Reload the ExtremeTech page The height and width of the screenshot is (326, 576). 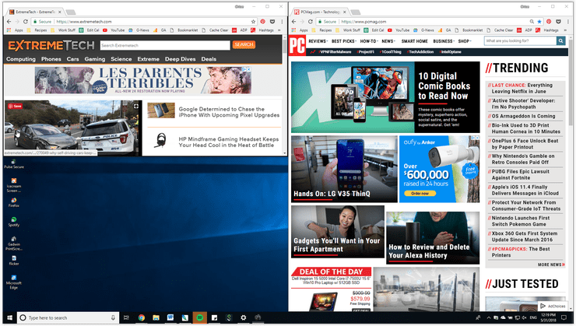[x=26, y=22]
